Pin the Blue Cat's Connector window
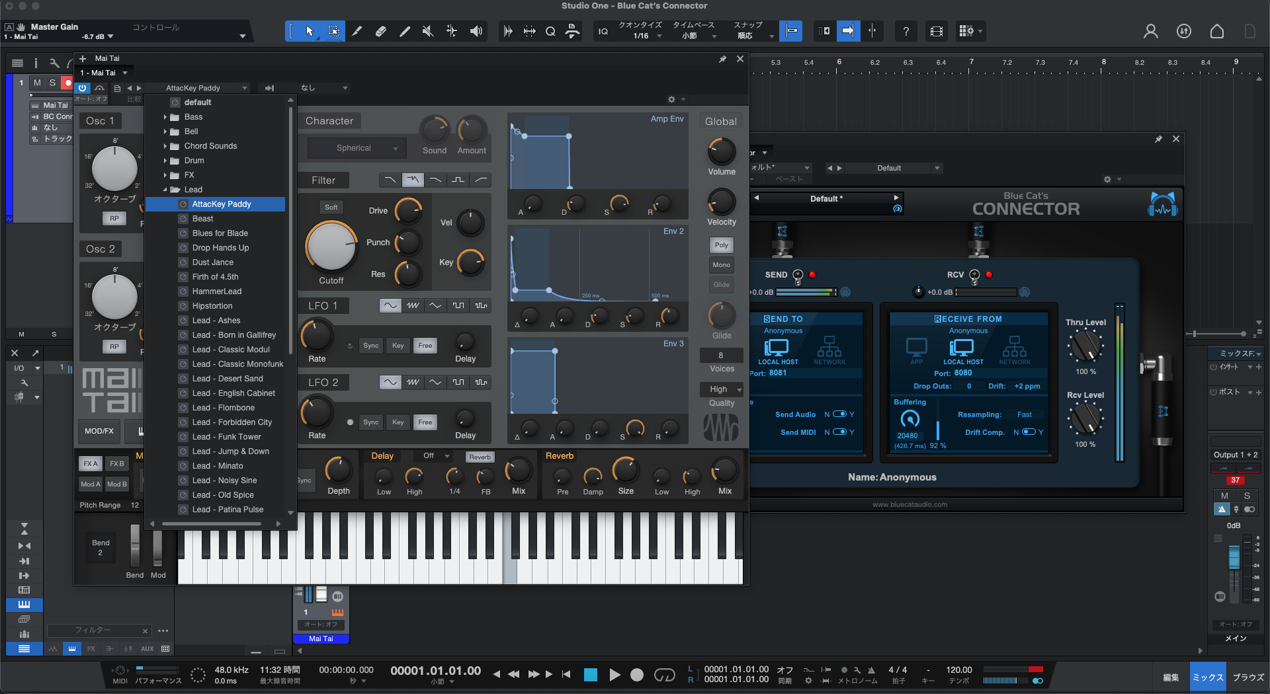The width and height of the screenshot is (1270, 694). [x=1158, y=139]
